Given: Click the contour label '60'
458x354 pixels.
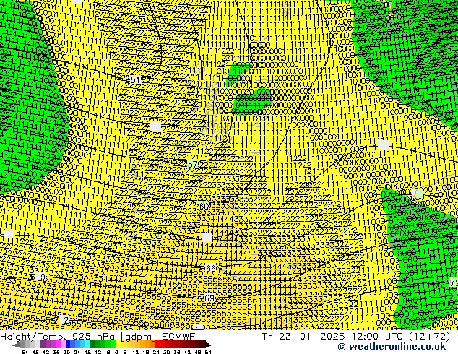Looking at the screenshot, I should [204, 207].
